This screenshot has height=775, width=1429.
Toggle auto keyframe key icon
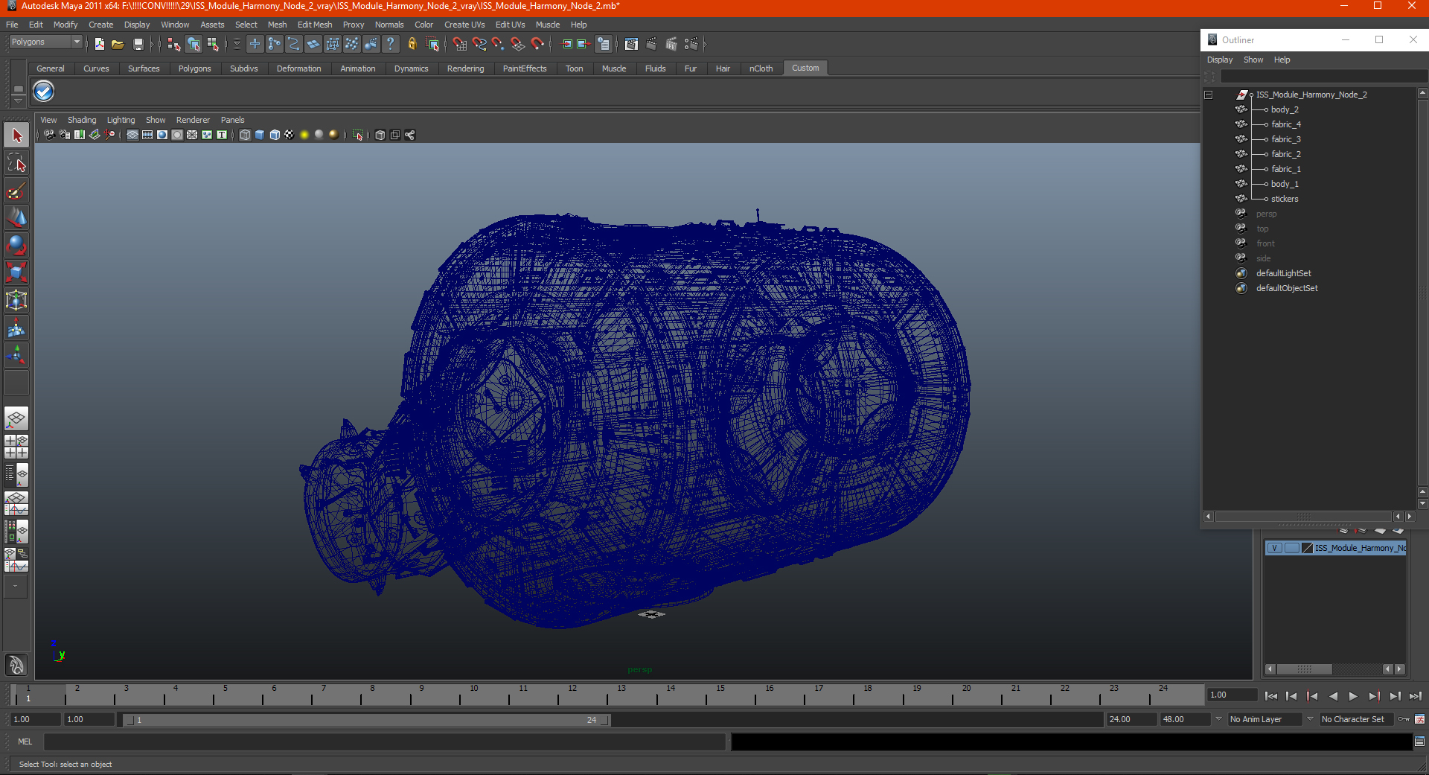coord(1404,719)
